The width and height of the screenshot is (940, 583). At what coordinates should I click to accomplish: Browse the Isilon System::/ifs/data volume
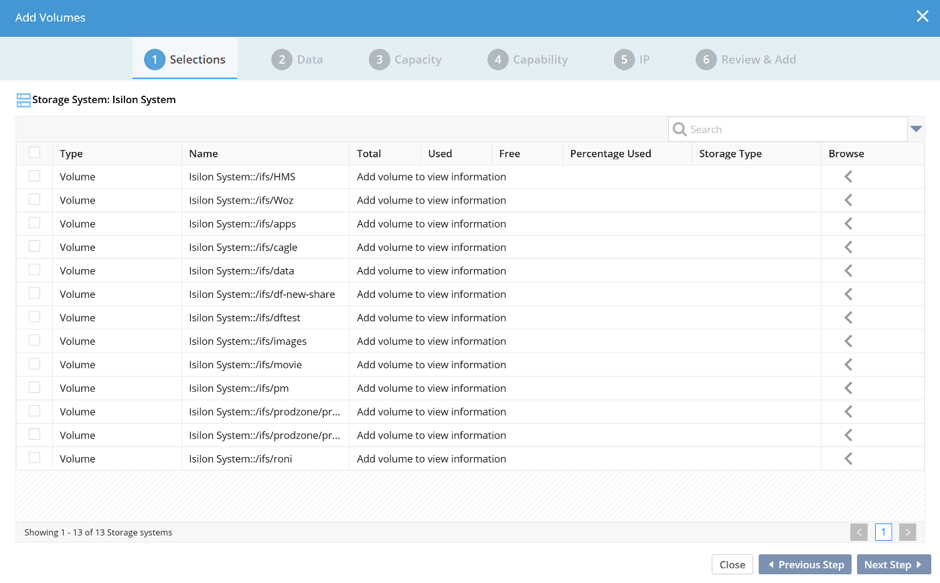click(x=848, y=270)
